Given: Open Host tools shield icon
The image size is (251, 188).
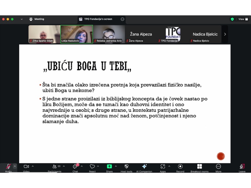Looking at the screenshot, I should pos(126,167).
